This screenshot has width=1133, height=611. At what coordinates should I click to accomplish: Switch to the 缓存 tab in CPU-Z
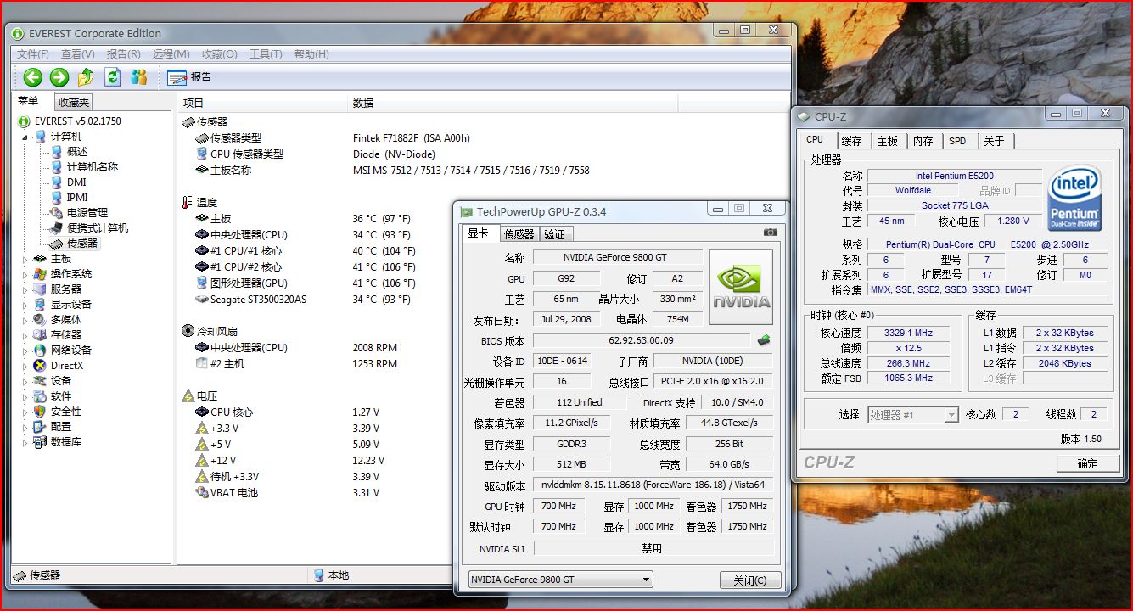coord(851,141)
